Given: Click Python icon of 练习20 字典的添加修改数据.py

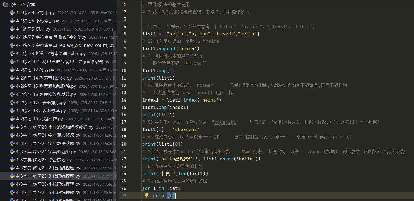Looking at the screenshot, I should [12, 127].
